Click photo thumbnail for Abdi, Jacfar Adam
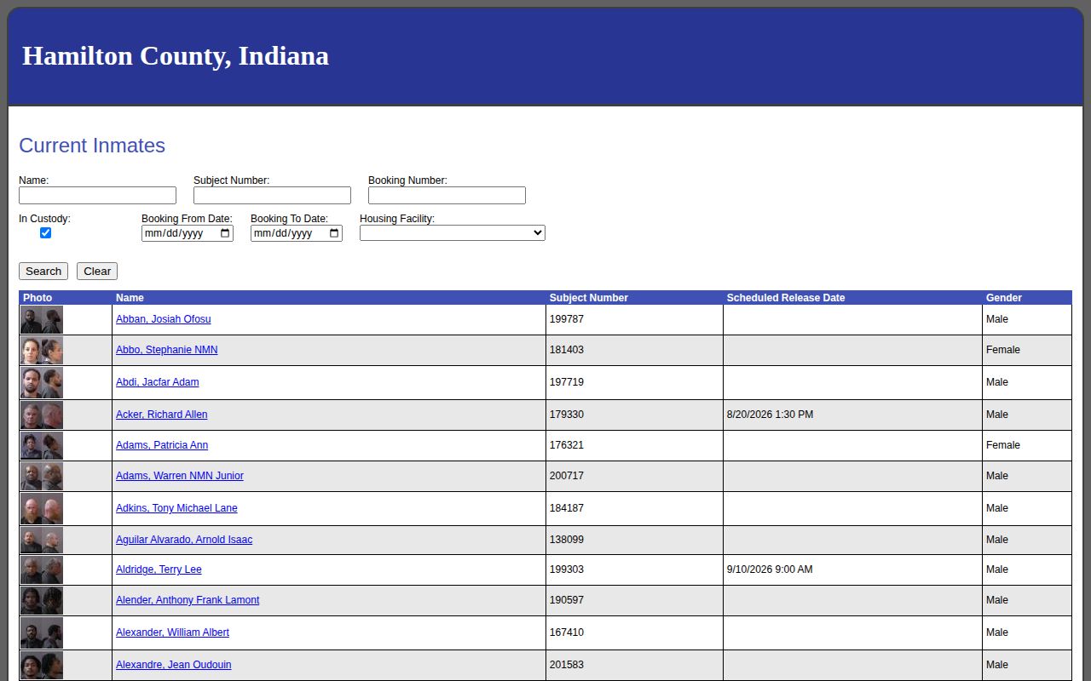Screen dimensions: 1091x681 42,383
